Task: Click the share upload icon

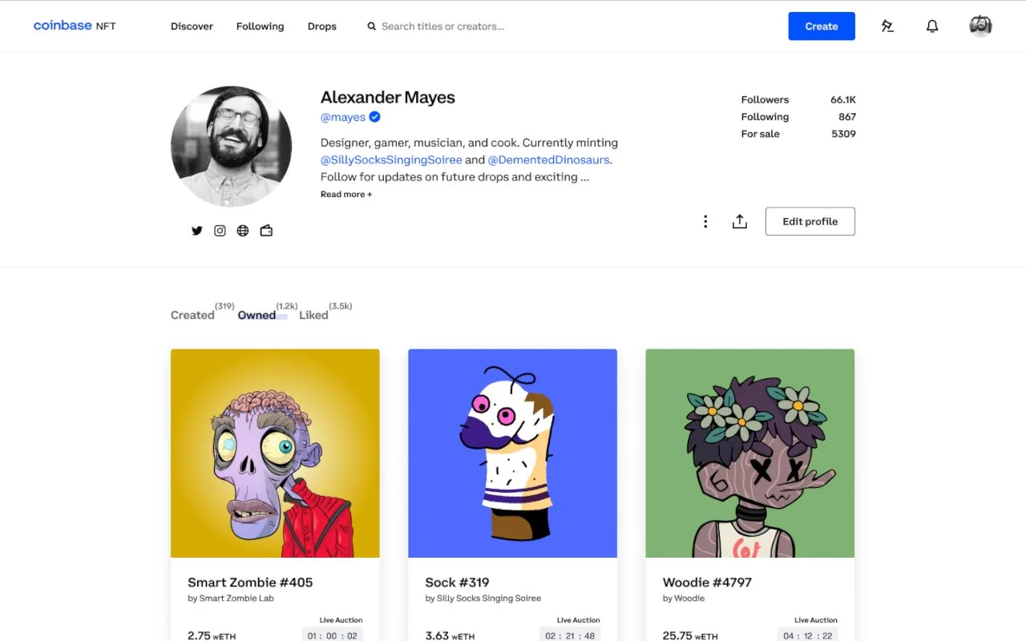Action: point(740,222)
